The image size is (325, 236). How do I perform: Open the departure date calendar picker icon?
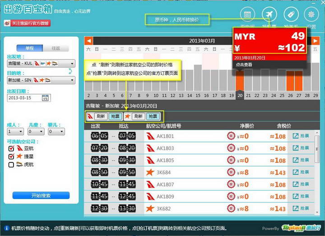pos(45,98)
